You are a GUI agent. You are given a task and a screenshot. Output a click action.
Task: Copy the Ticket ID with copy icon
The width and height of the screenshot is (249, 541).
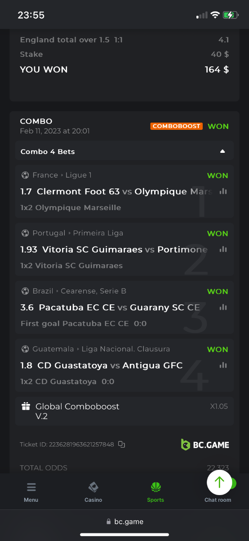(121, 445)
